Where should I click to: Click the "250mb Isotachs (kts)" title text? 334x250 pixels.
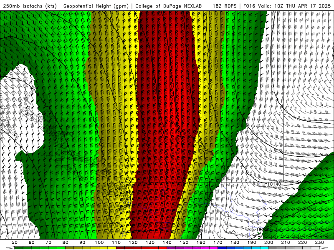(30, 6)
